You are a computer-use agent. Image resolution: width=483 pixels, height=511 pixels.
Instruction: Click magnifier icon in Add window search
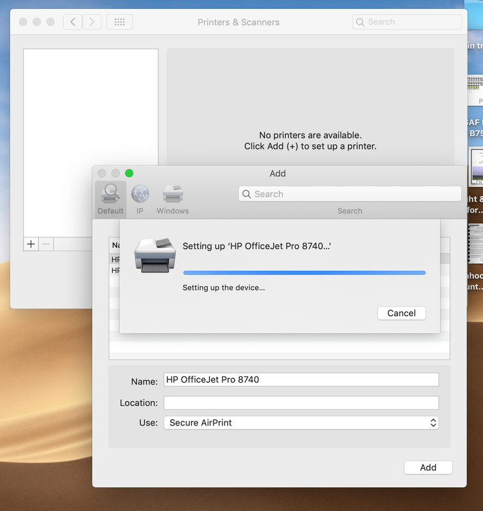pos(247,194)
